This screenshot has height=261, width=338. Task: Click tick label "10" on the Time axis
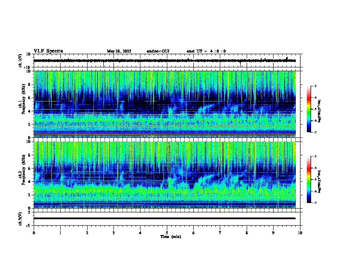click(x=300, y=233)
